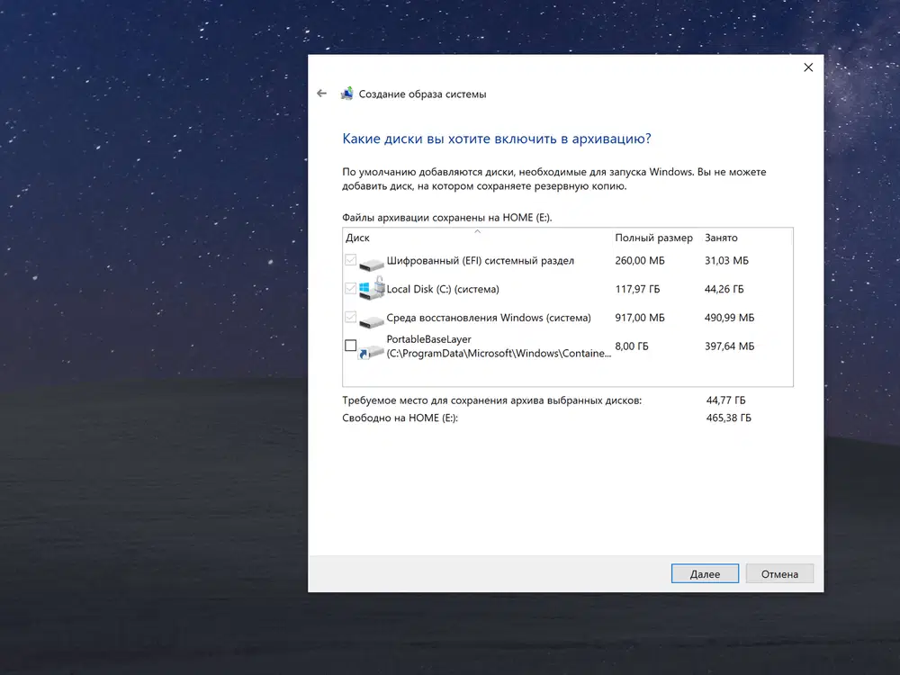Sort by the Диск column header
Image resolution: width=900 pixels, height=675 pixels.
pos(477,238)
